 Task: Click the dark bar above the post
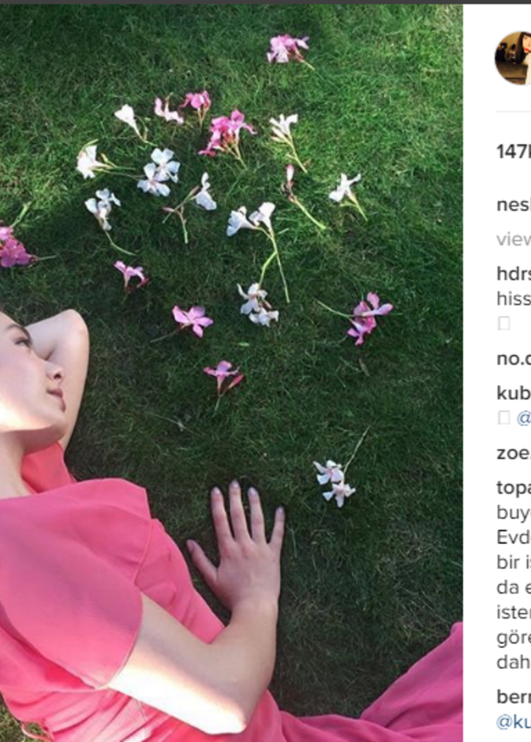[265, 2]
